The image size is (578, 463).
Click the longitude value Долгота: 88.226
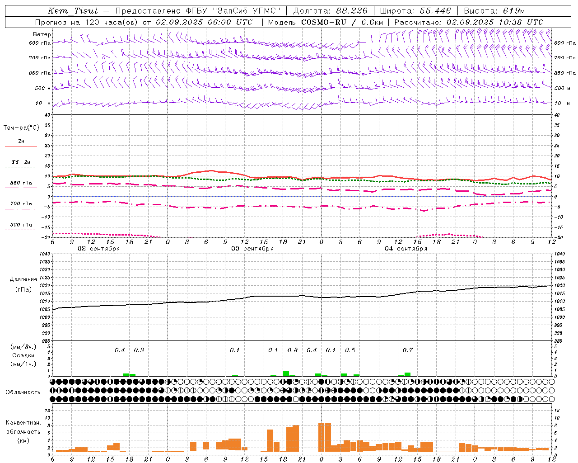click(x=331, y=11)
